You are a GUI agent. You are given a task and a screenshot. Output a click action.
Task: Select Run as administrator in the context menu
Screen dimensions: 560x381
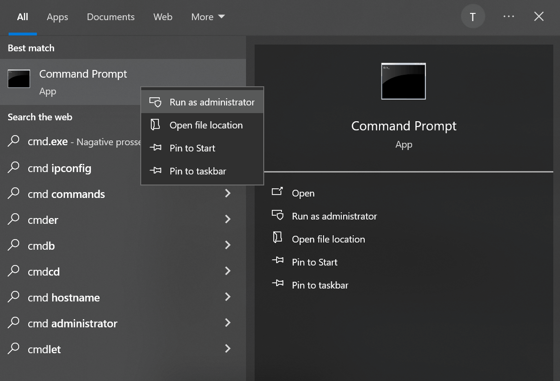212,102
